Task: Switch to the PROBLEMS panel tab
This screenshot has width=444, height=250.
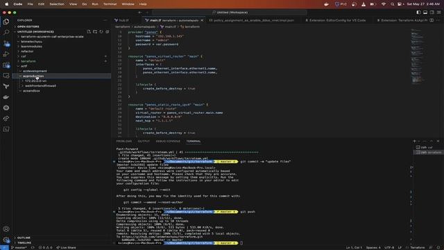Action: click(x=124, y=141)
